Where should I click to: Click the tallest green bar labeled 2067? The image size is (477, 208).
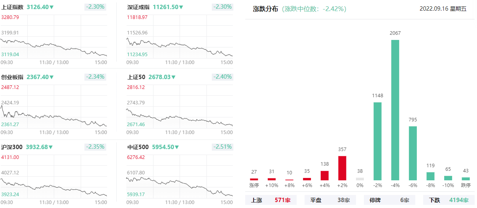coord(395,110)
